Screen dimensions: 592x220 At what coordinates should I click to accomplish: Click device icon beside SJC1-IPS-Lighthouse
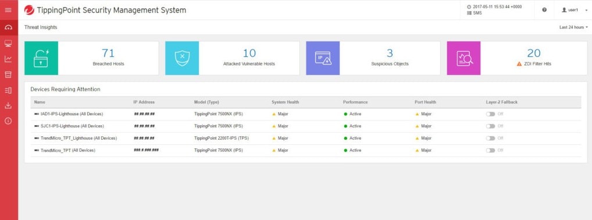[37, 126]
